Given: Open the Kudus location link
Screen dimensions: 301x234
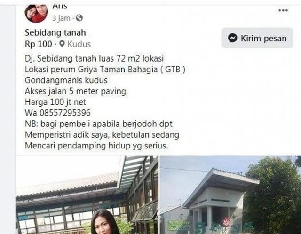Looking at the screenshot, I should point(79,44).
